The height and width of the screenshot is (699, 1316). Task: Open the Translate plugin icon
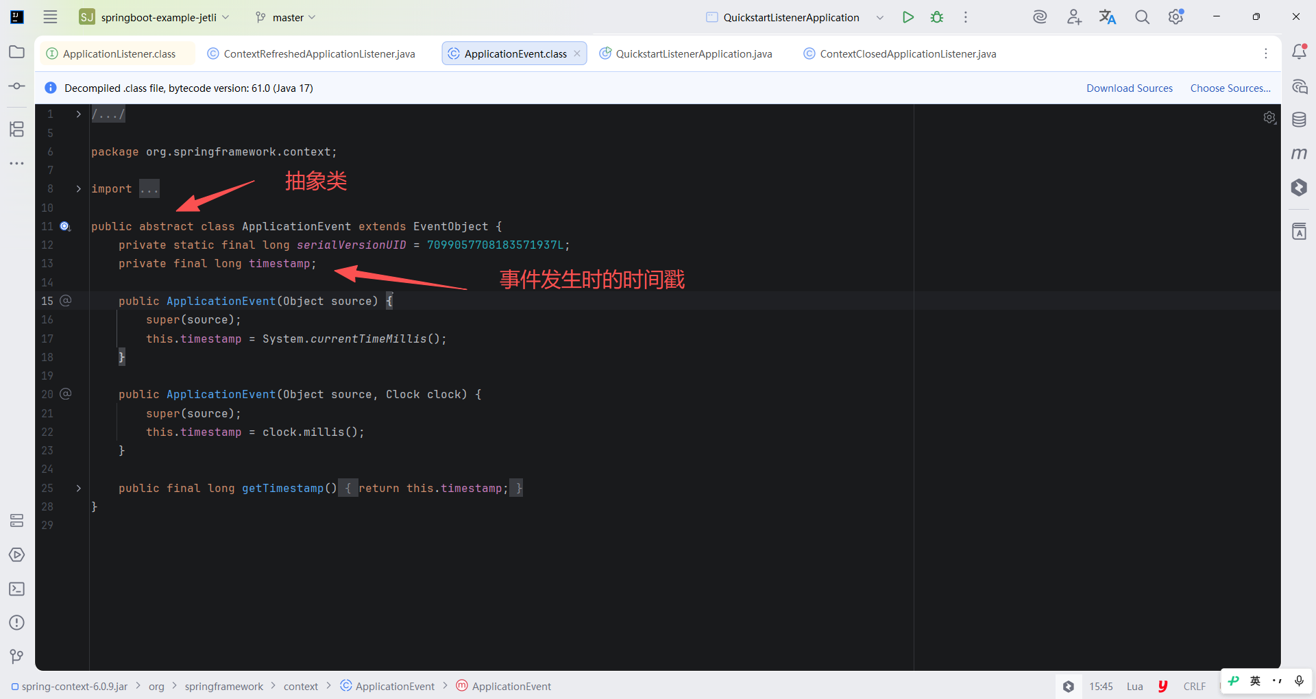point(1108,17)
